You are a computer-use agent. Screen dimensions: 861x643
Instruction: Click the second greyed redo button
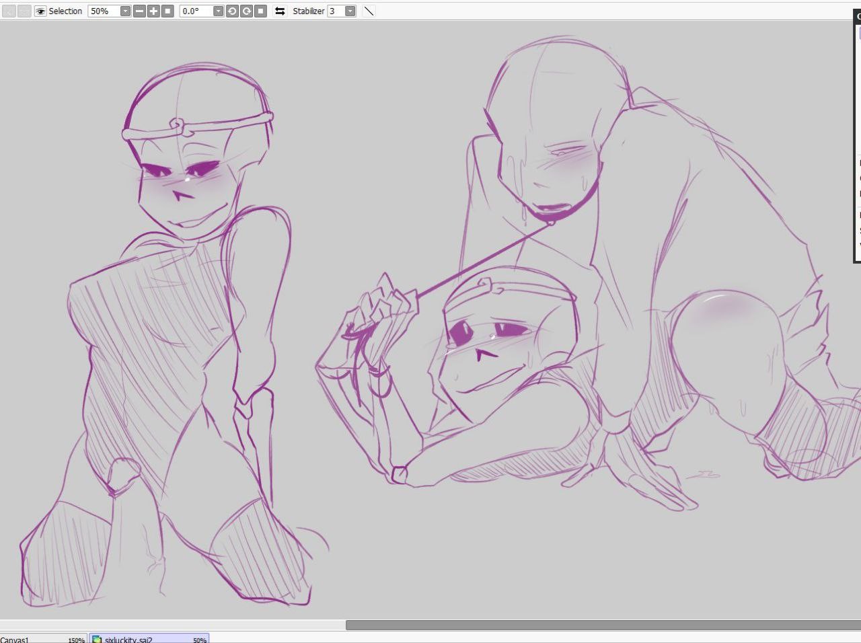click(24, 11)
